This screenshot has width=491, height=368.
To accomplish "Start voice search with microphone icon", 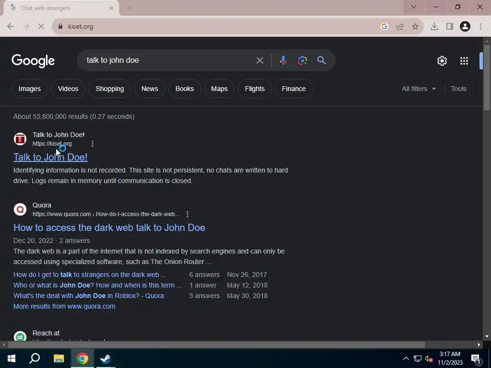I will pyautogui.click(x=283, y=60).
